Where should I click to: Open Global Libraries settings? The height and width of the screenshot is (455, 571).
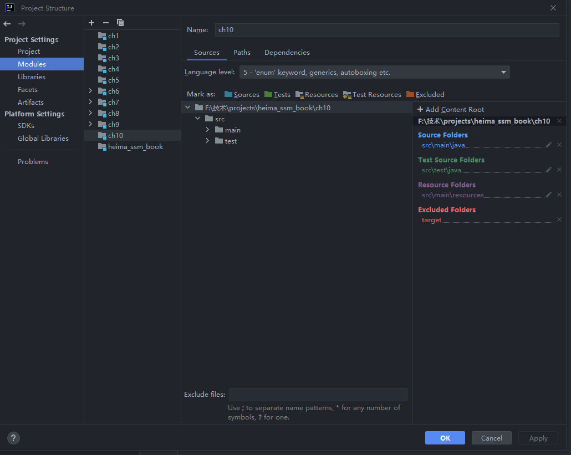(x=43, y=139)
